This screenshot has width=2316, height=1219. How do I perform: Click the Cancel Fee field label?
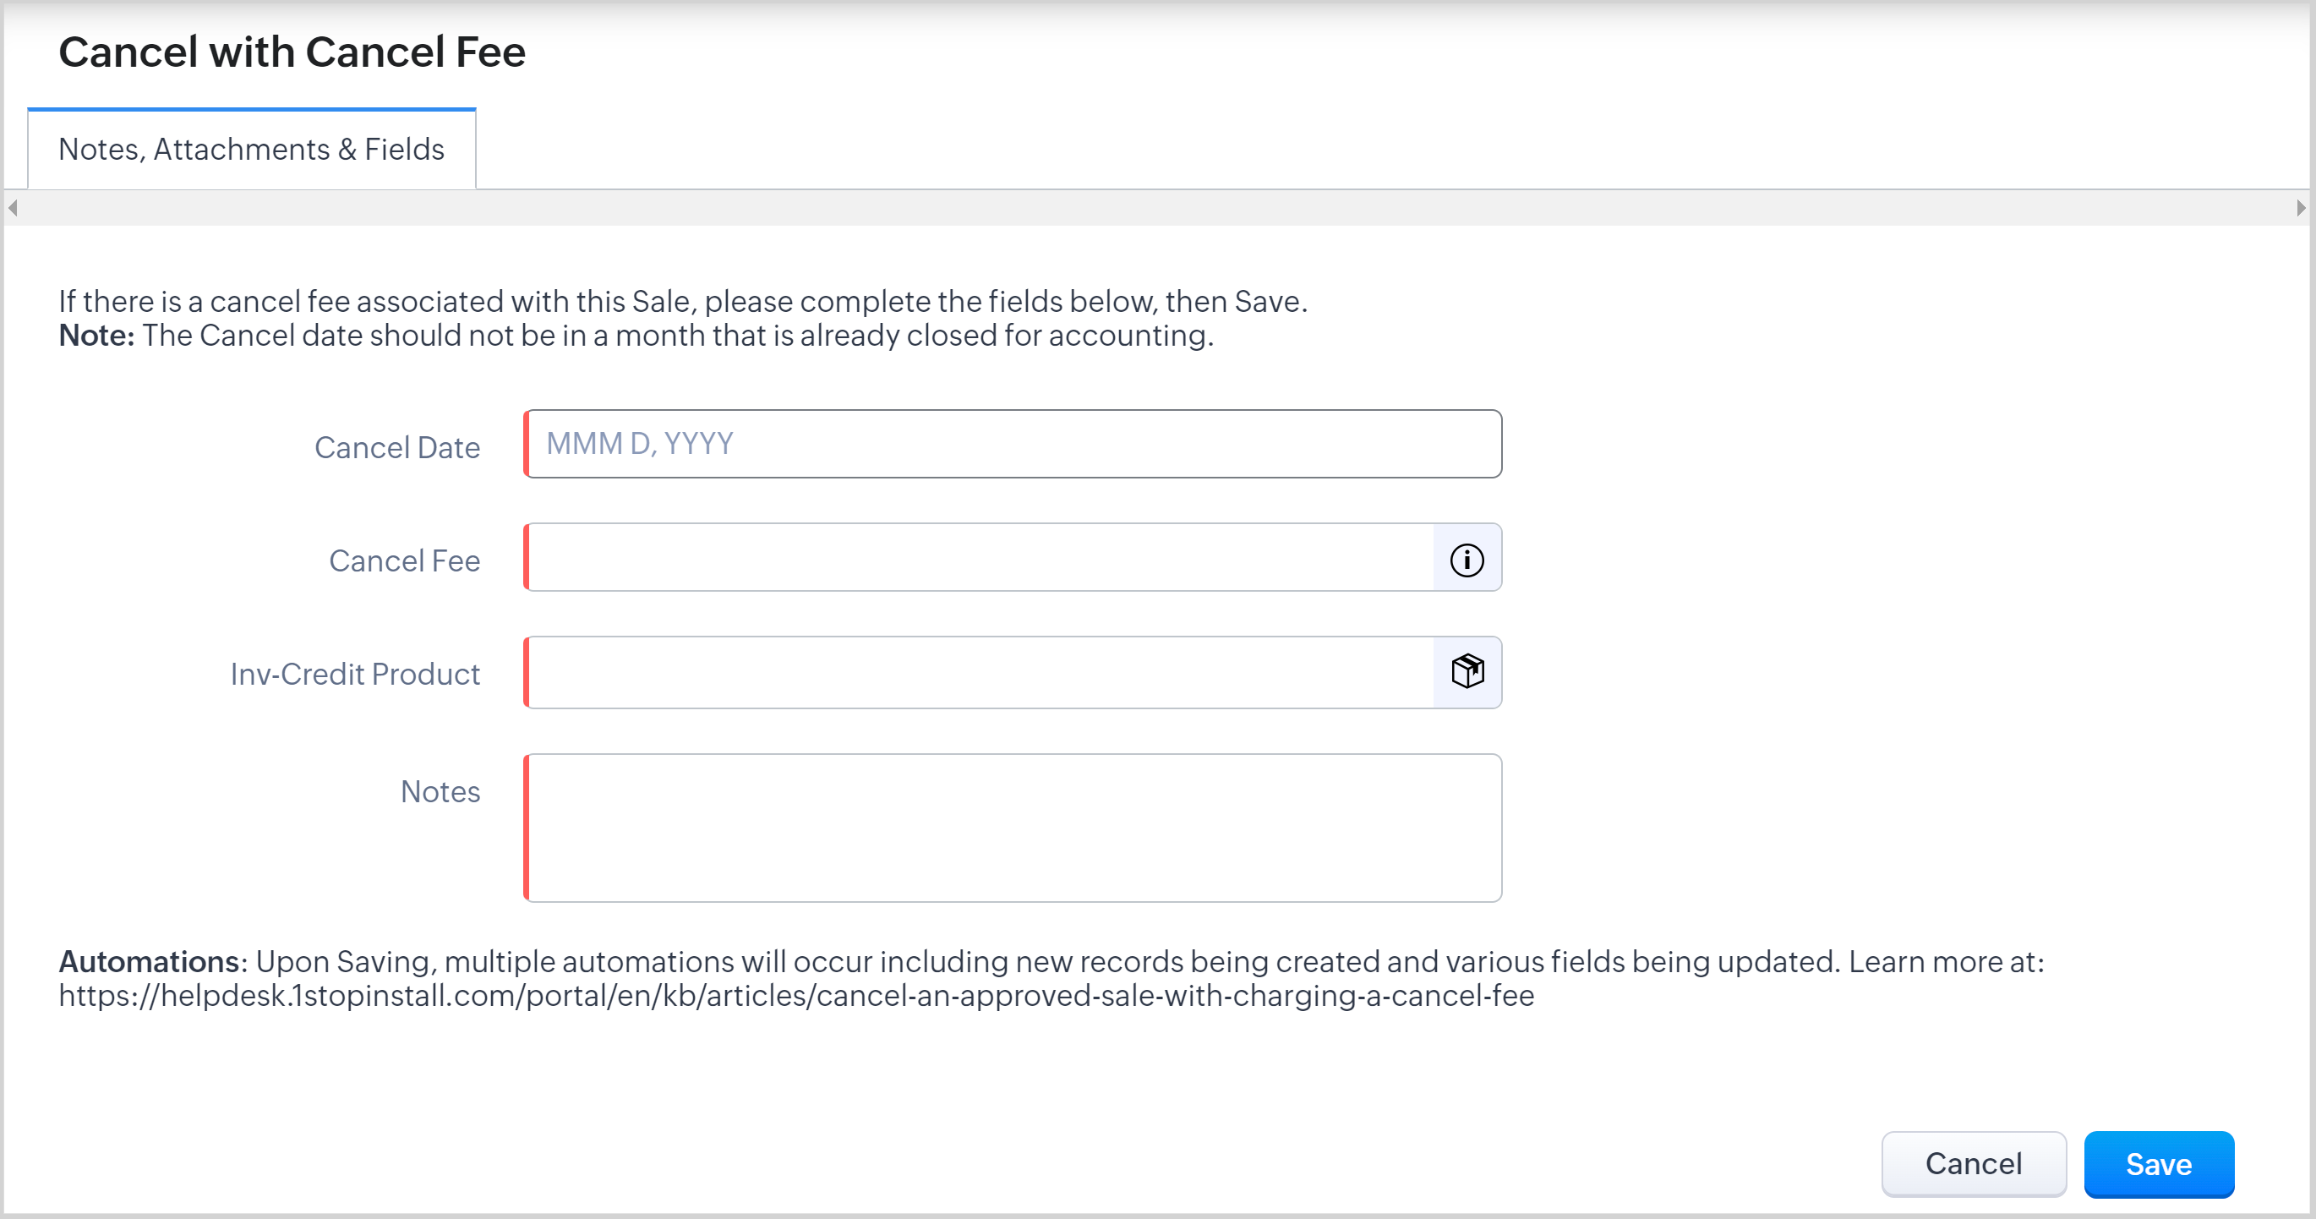(404, 561)
